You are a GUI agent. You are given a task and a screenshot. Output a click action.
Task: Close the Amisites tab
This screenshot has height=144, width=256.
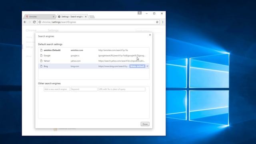(53, 17)
